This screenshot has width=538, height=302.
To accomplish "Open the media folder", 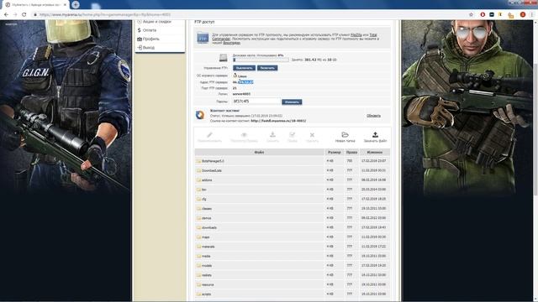I will pyautogui.click(x=206, y=256).
